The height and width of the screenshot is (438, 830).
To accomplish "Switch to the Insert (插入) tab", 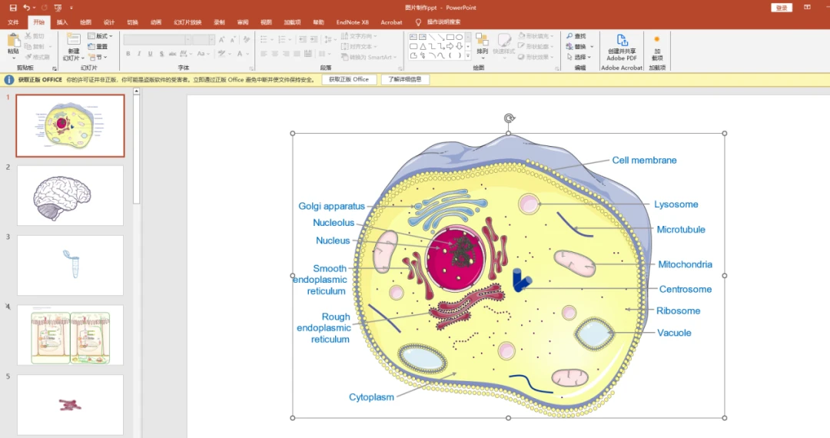I will pos(62,22).
